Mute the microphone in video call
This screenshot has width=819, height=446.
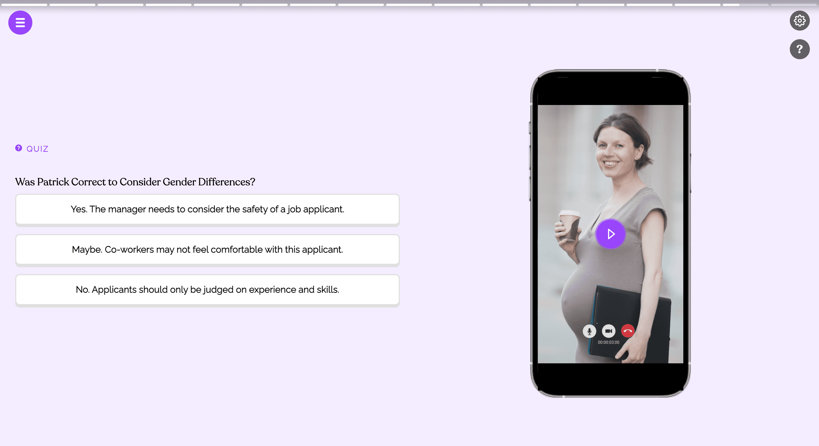tap(589, 331)
